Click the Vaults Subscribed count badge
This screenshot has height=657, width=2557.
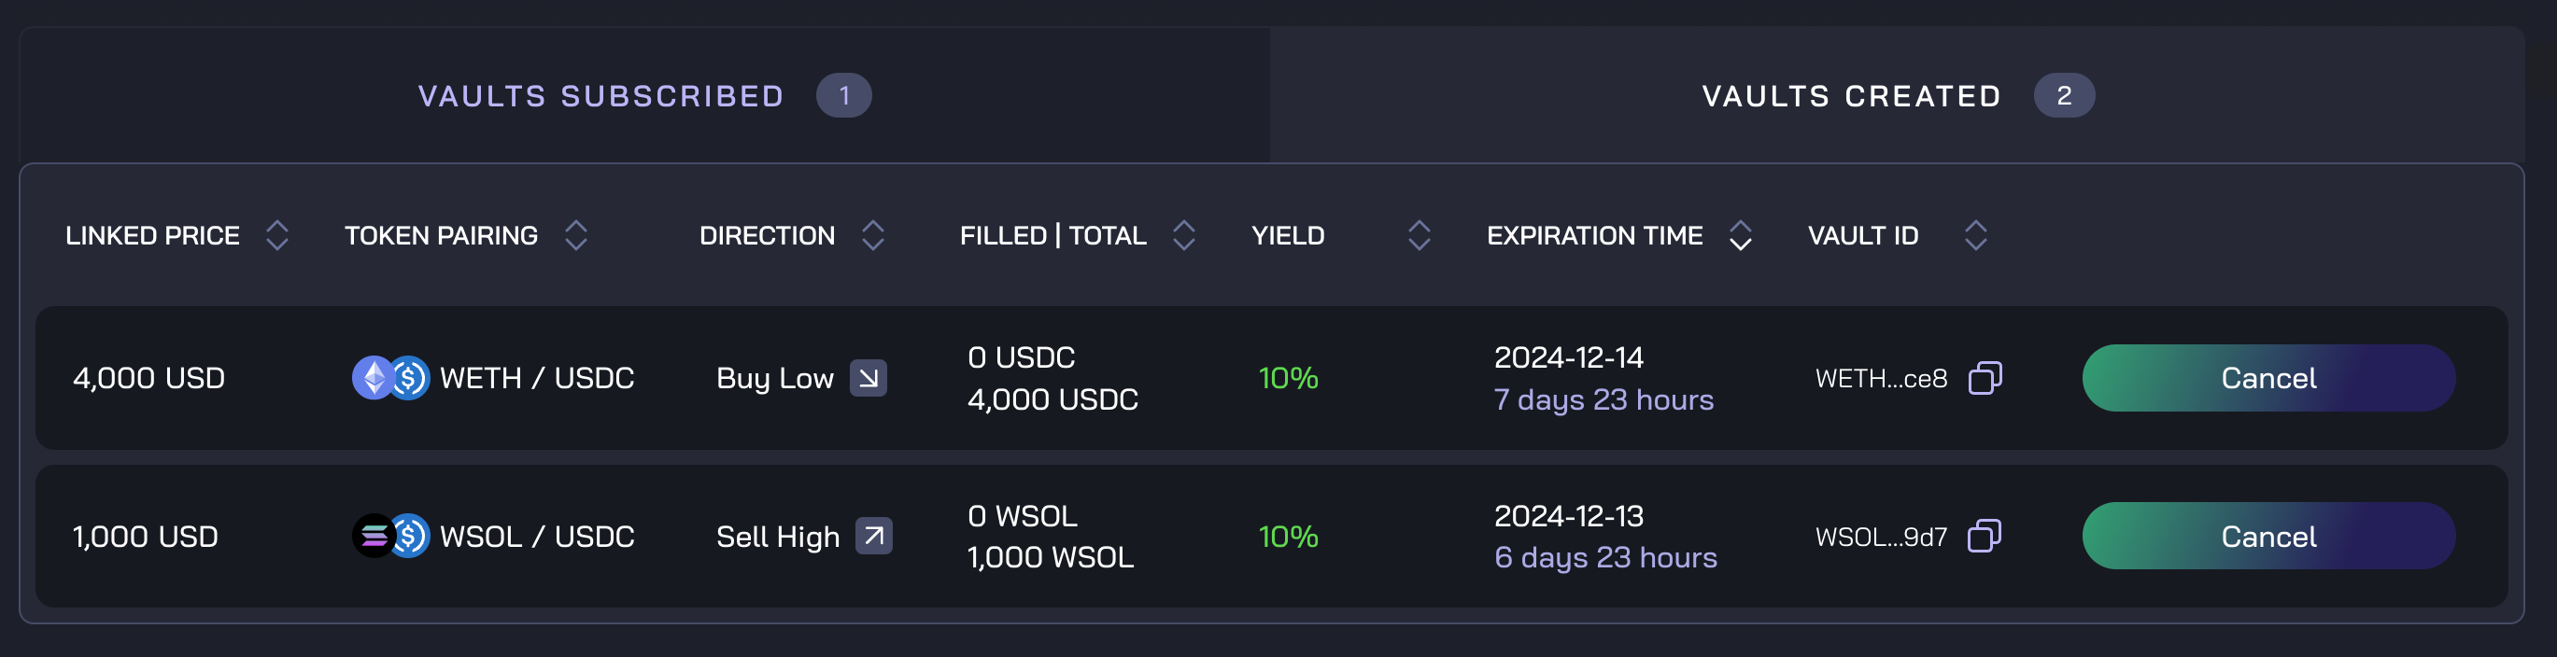click(843, 96)
